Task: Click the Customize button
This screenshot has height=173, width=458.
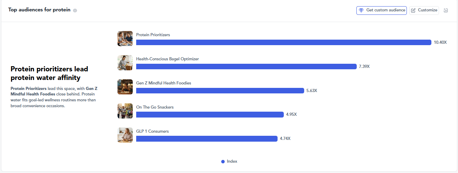Action: point(424,10)
